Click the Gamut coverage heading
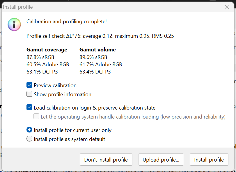Viewport: 236px width, 172px height. click(47, 49)
